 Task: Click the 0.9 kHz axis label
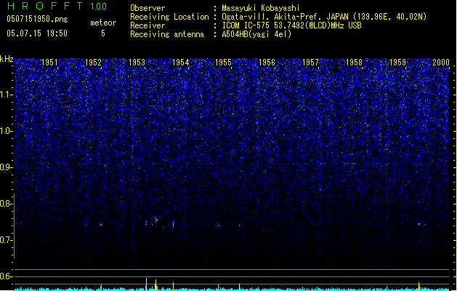click(6, 167)
